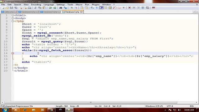Run macro multiple times icon
Image resolution: width=199 pixels, height=112 pixels.
click(143, 8)
